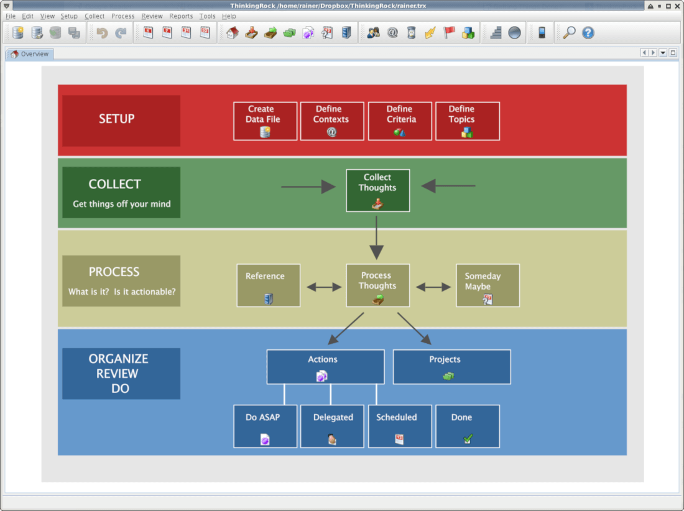Click the blue question mark help icon
This screenshot has width=684, height=511.
tap(588, 33)
